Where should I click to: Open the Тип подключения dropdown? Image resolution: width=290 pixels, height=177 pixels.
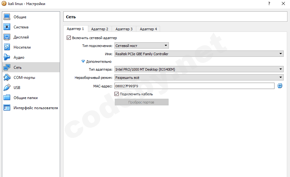142,45
